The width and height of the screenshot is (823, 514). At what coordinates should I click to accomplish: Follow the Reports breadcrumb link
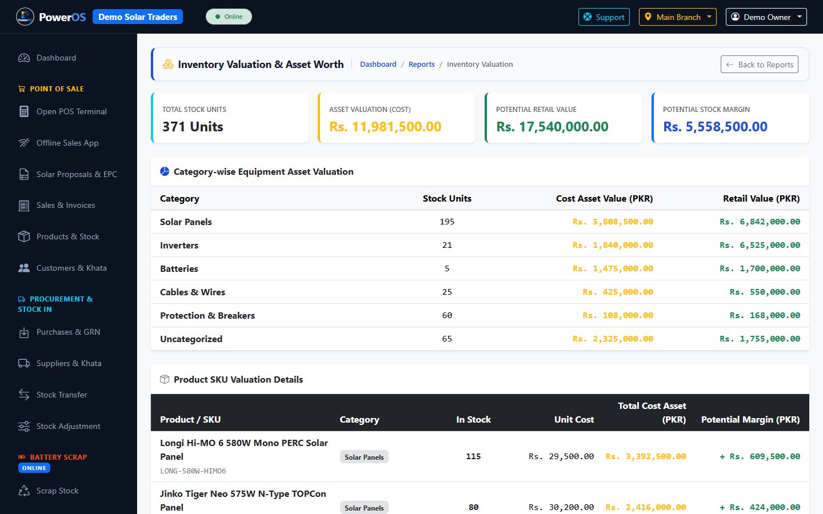point(422,65)
